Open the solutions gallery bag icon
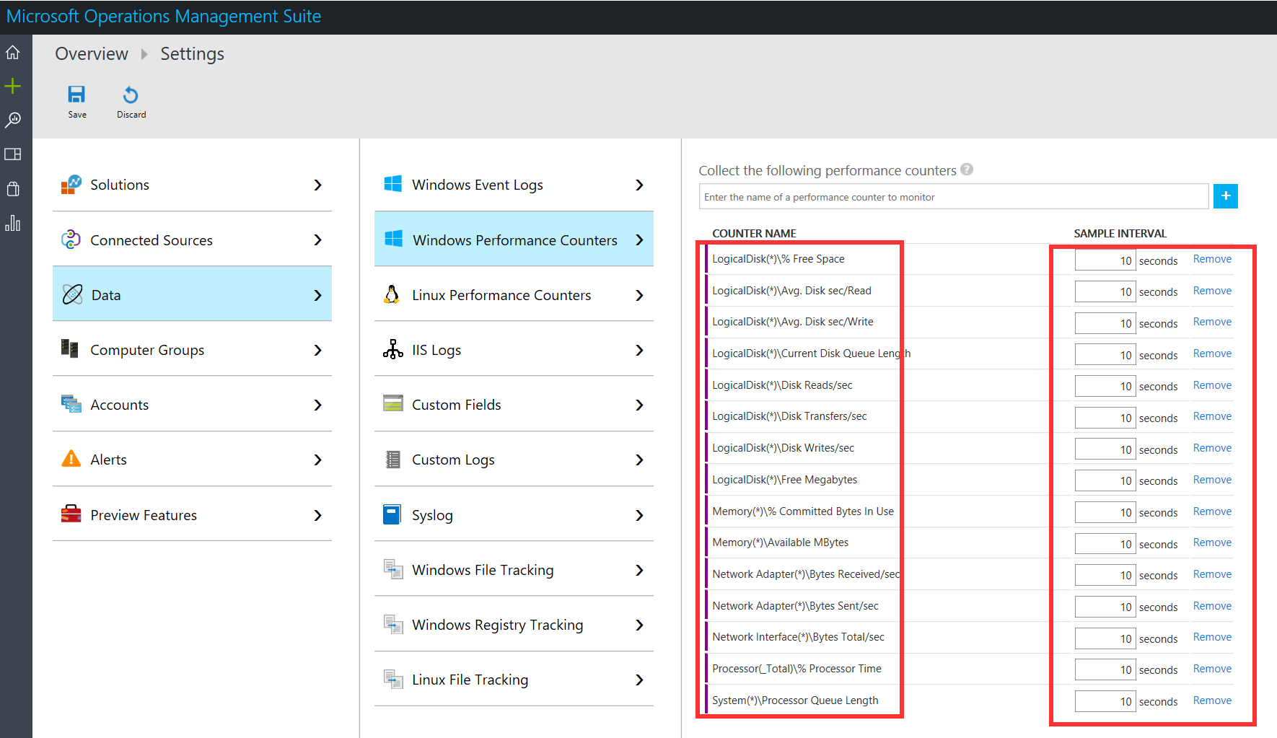The height and width of the screenshot is (738, 1277). (13, 189)
